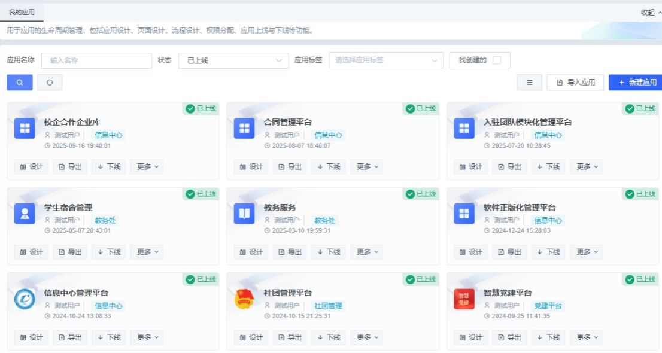Open the 合同管理平台 app icon
The width and height of the screenshot is (662, 353).
pos(244,129)
